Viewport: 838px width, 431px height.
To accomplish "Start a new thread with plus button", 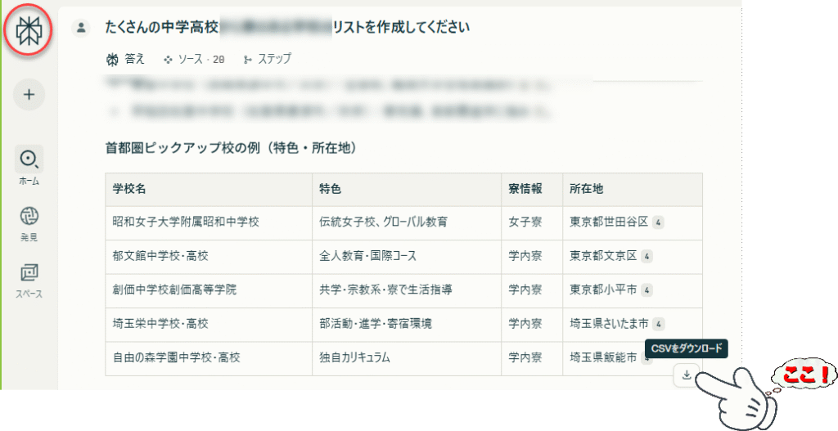I will [x=29, y=95].
